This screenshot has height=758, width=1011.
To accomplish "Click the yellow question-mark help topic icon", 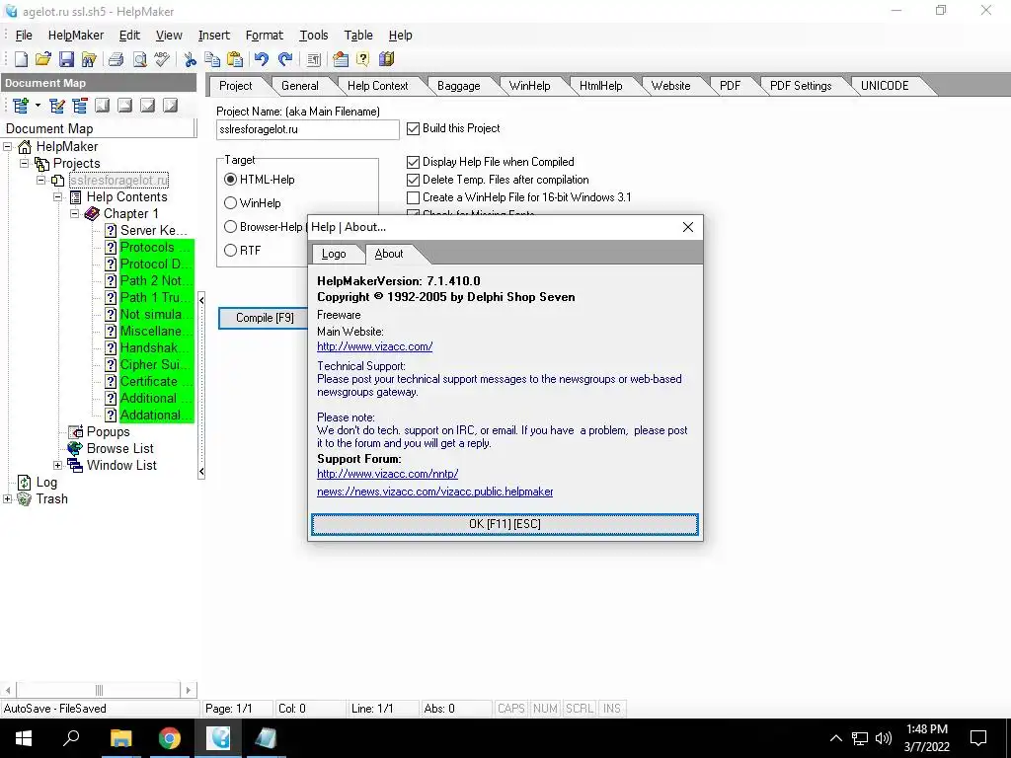I will (363, 59).
